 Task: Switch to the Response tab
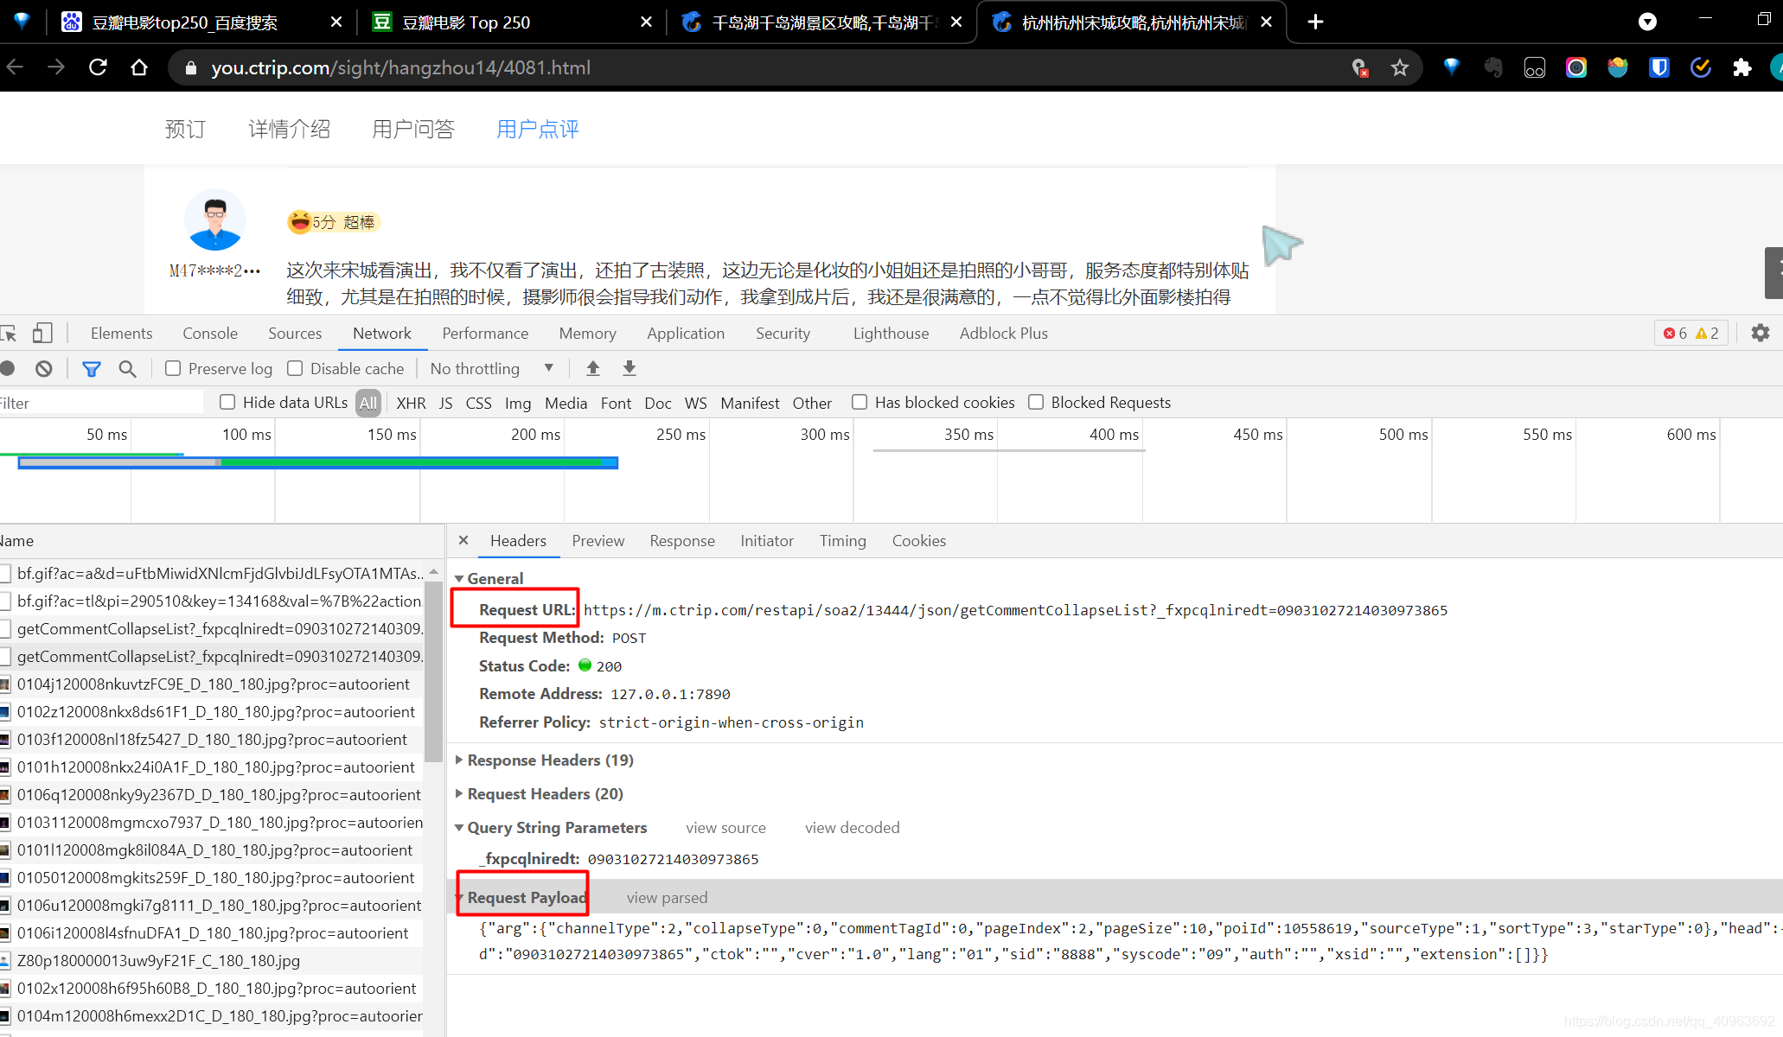(x=681, y=539)
